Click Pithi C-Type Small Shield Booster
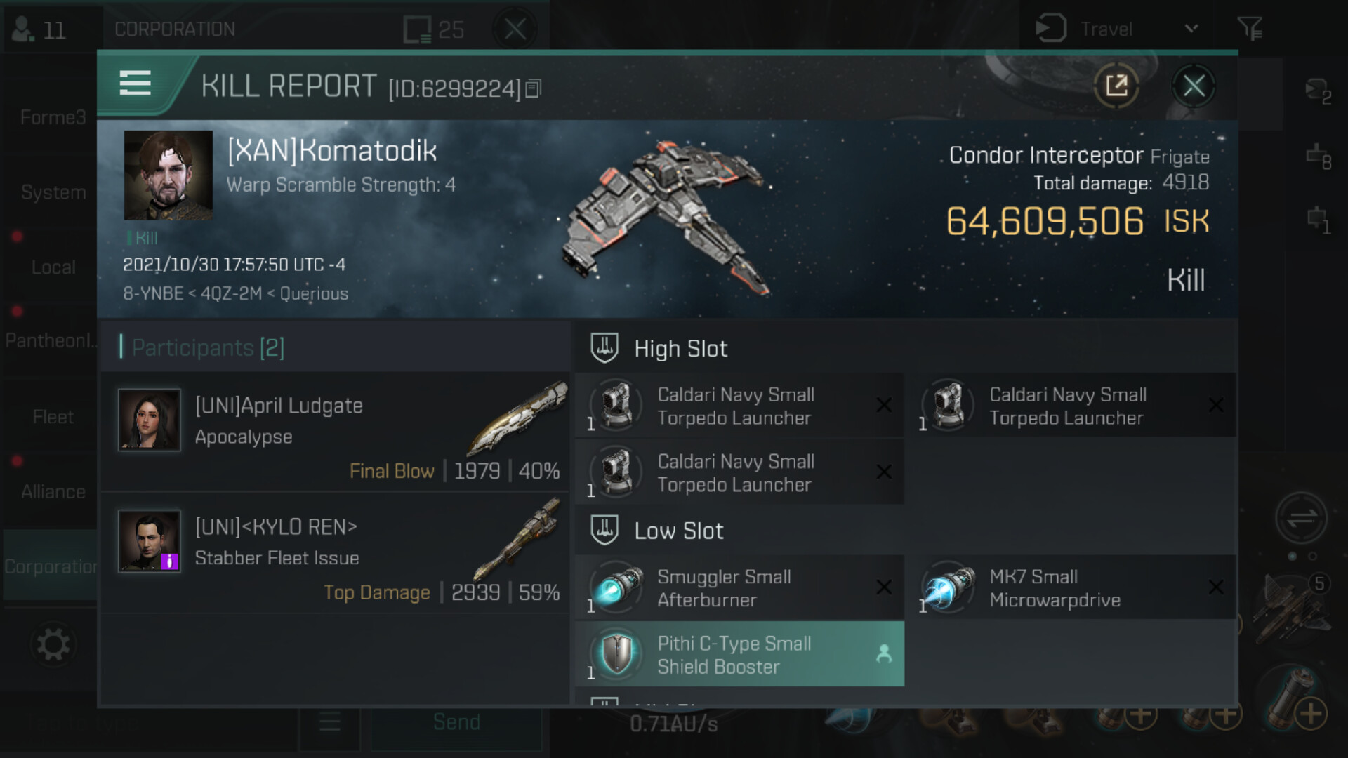This screenshot has width=1348, height=758. click(x=739, y=654)
